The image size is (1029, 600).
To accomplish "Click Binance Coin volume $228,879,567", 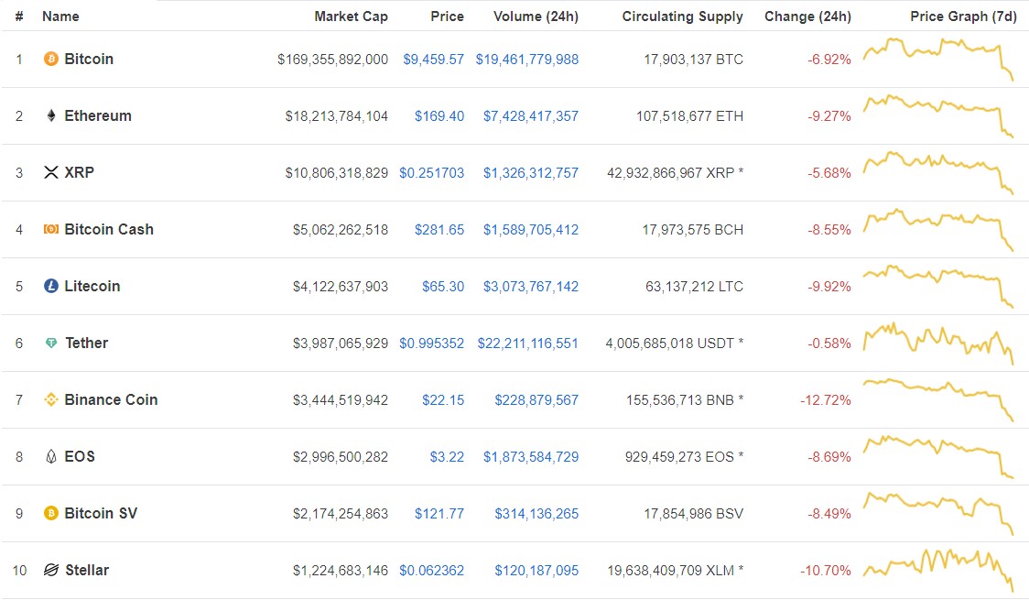I will point(536,400).
